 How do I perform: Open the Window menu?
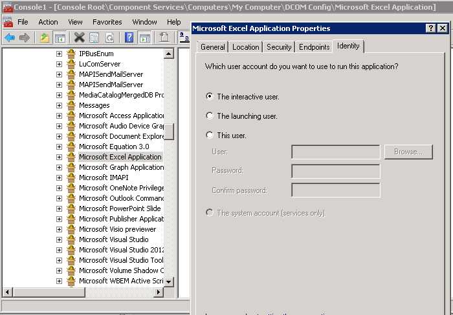[x=144, y=22]
